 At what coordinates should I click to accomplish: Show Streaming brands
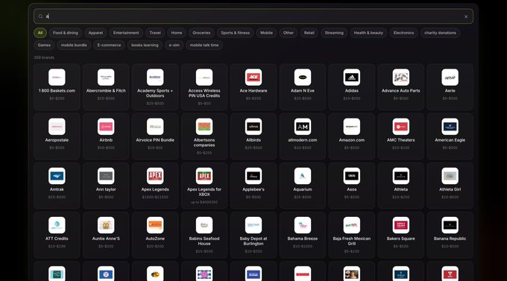point(334,33)
